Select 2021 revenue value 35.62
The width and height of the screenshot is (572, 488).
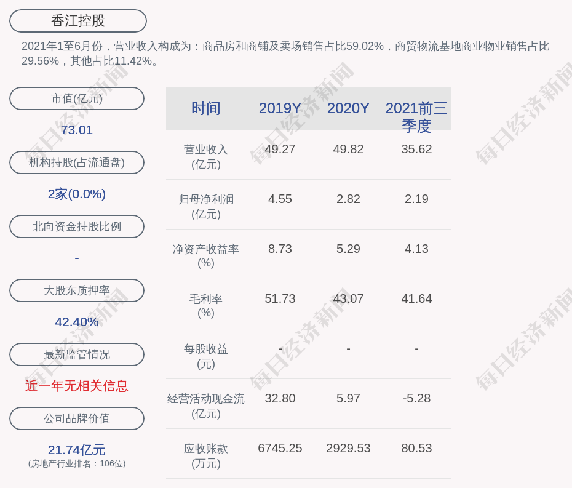[x=416, y=149]
